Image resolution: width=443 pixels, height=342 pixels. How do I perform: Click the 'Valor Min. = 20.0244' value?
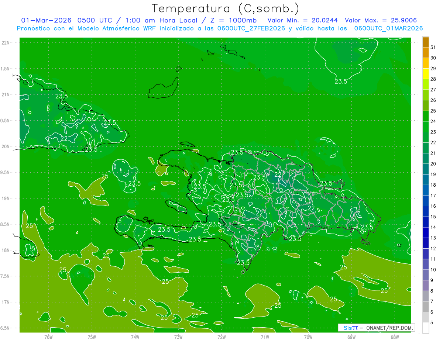pos(302,20)
